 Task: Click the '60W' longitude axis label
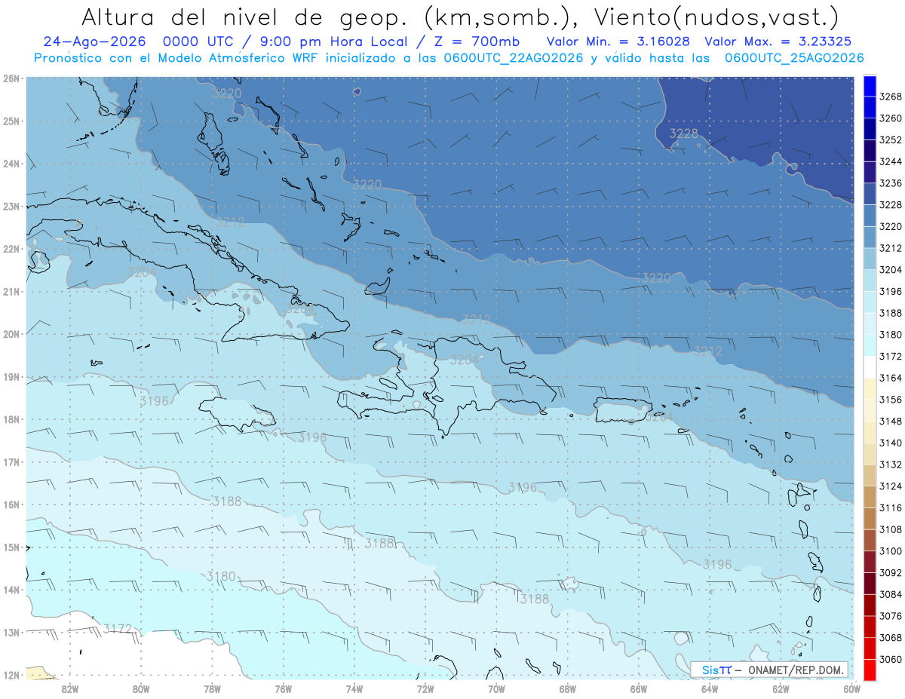(852, 688)
